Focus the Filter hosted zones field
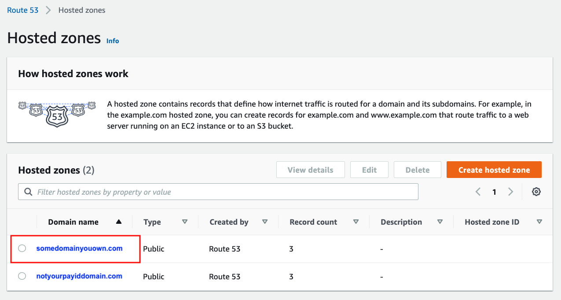The width and height of the screenshot is (561, 300). [x=224, y=192]
